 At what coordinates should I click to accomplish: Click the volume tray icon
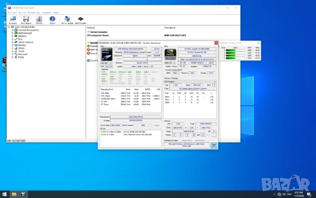click(284, 195)
